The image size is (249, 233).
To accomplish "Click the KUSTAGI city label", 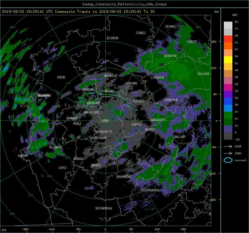I will click(139, 101).
